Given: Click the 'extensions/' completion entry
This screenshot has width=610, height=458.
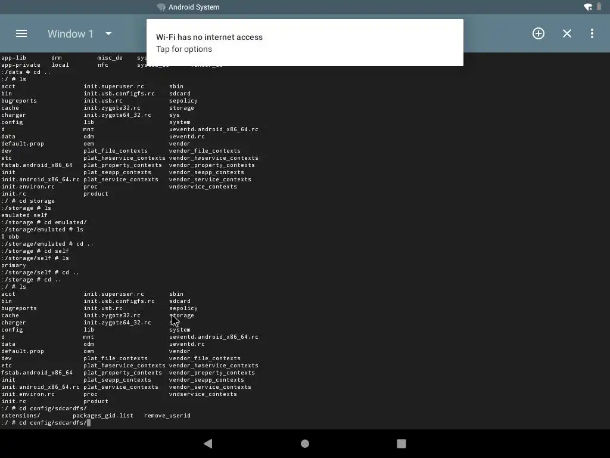Looking at the screenshot, I should (21, 416).
